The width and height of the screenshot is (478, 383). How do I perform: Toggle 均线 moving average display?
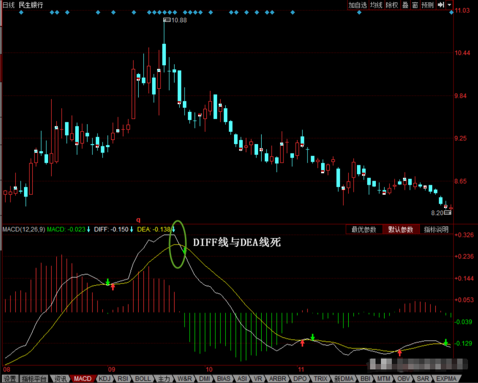click(x=376, y=5)
